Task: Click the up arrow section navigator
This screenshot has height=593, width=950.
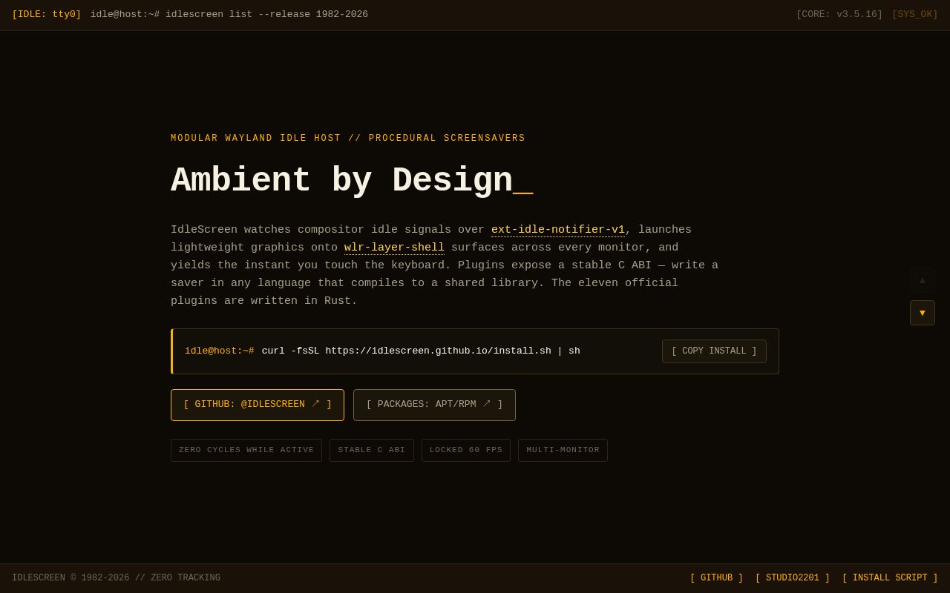Action: pos(923,280)
